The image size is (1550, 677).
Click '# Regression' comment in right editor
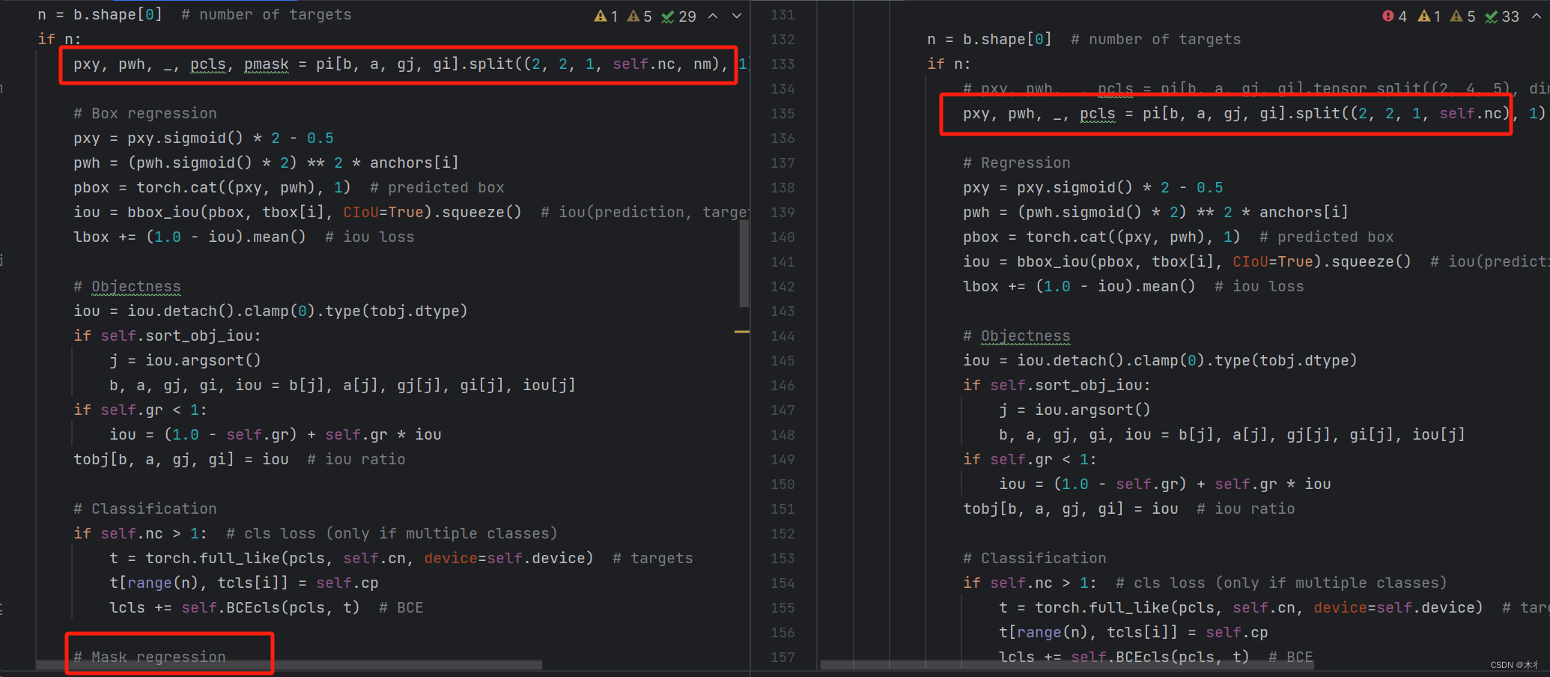(1016, 163)
